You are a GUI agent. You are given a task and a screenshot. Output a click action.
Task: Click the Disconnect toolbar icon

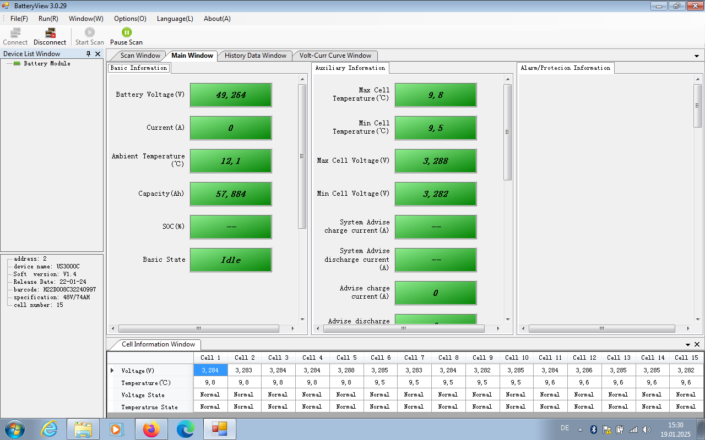(x=50, y=33)
